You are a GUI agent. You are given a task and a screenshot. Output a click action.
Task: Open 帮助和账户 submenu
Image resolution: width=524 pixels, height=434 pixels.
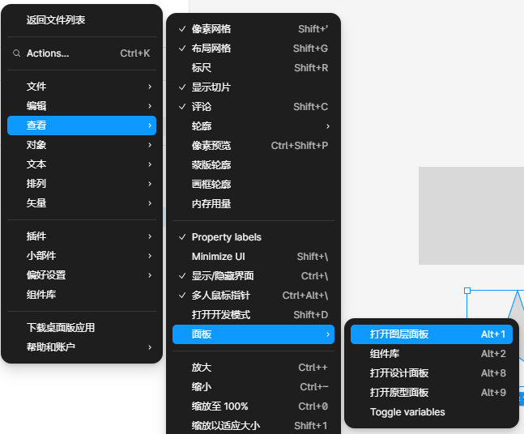pyautogui.click(x=82, y=347)
